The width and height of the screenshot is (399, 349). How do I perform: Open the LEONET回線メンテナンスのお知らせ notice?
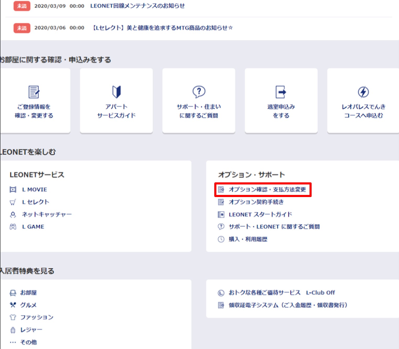(137, 6)
